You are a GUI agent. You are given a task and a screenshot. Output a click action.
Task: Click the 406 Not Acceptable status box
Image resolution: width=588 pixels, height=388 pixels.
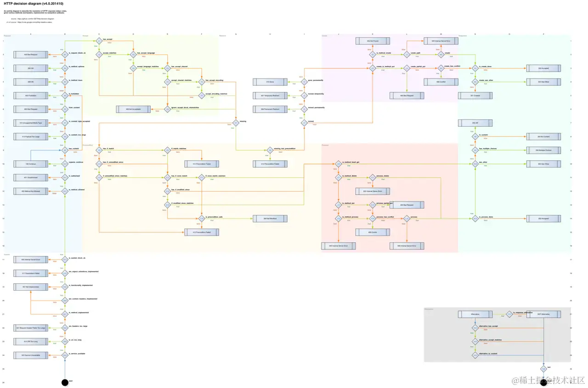tap(133, 109)
